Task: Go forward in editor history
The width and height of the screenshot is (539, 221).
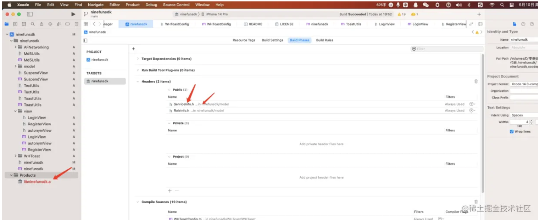Action: click(x=100, y=24)
